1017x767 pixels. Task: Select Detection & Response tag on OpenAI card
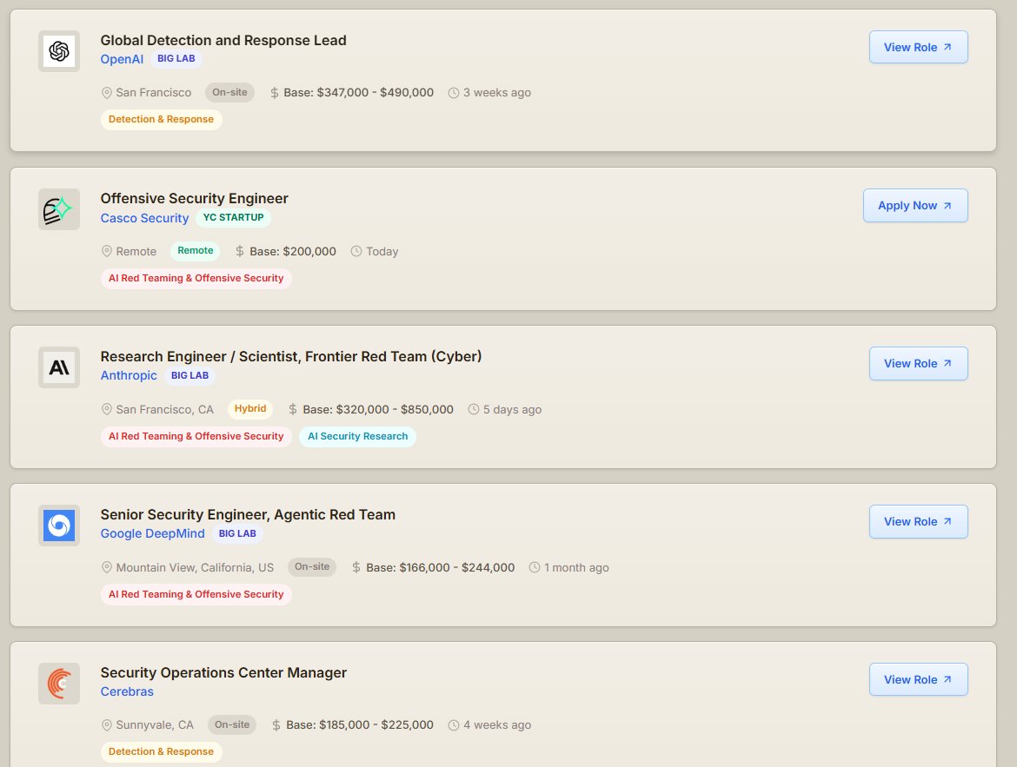click(161, 119)
